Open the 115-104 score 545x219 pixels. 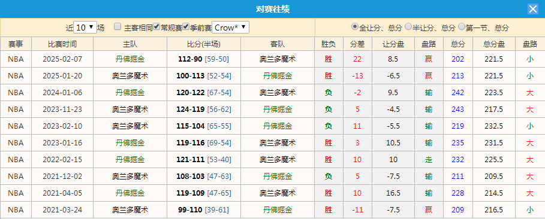191,126
